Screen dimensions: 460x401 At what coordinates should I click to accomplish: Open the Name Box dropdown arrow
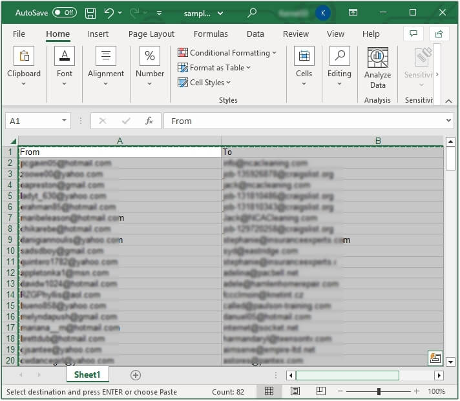(65, 121)
